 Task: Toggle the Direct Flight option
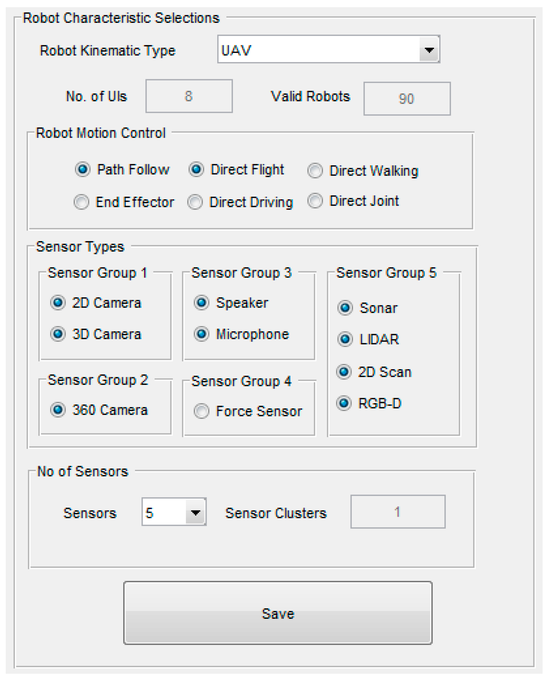click(x=196, y=170)
